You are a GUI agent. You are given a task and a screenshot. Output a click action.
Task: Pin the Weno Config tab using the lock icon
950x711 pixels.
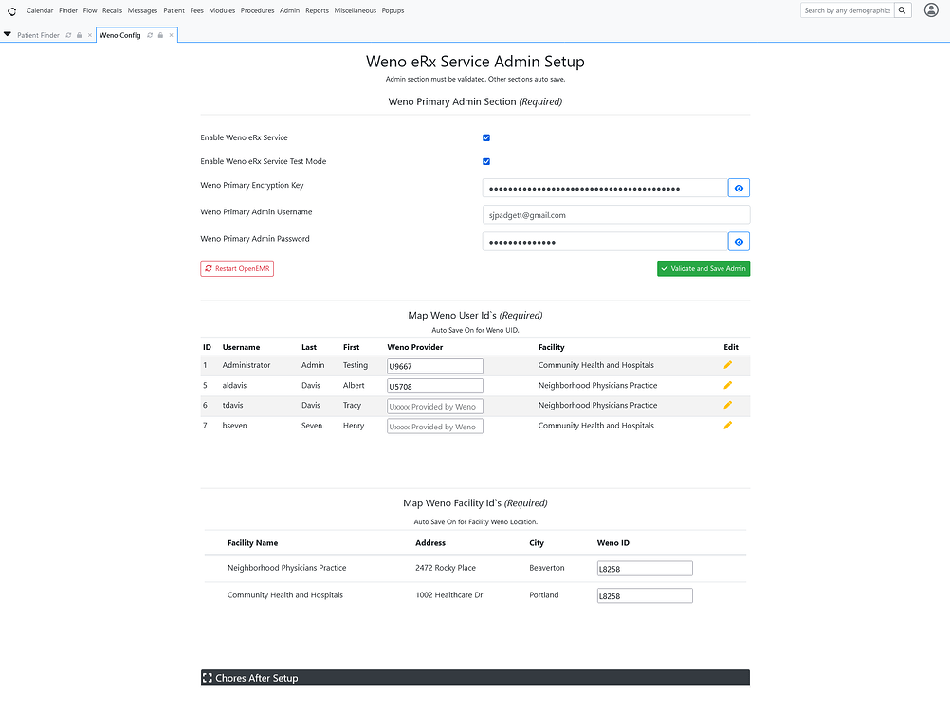tap(159, 35)
